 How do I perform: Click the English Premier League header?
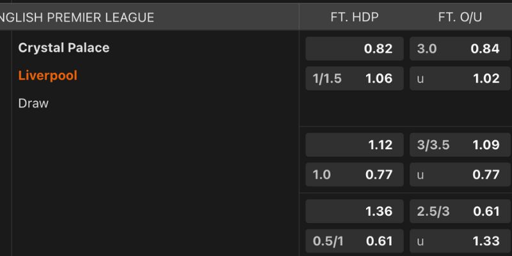click(77, 17)
